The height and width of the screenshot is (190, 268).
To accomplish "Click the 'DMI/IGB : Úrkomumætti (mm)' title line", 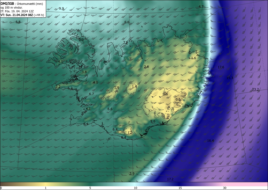I will tap(22, 4).
